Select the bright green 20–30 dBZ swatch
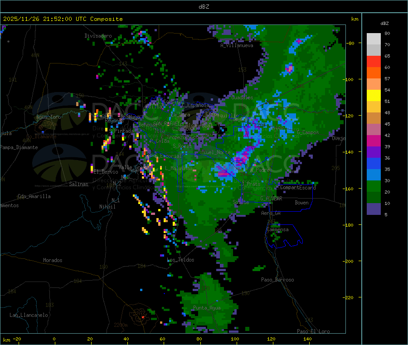408x345 pixels. click(374, 186)
